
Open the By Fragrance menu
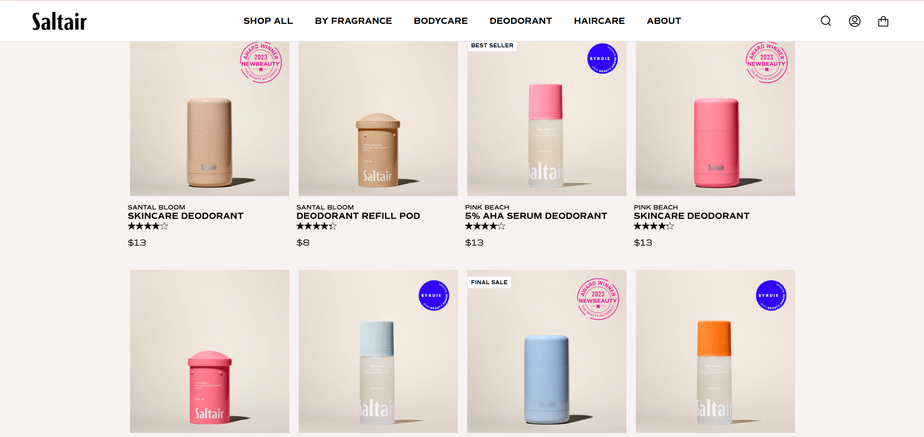[x=353, y=21]
